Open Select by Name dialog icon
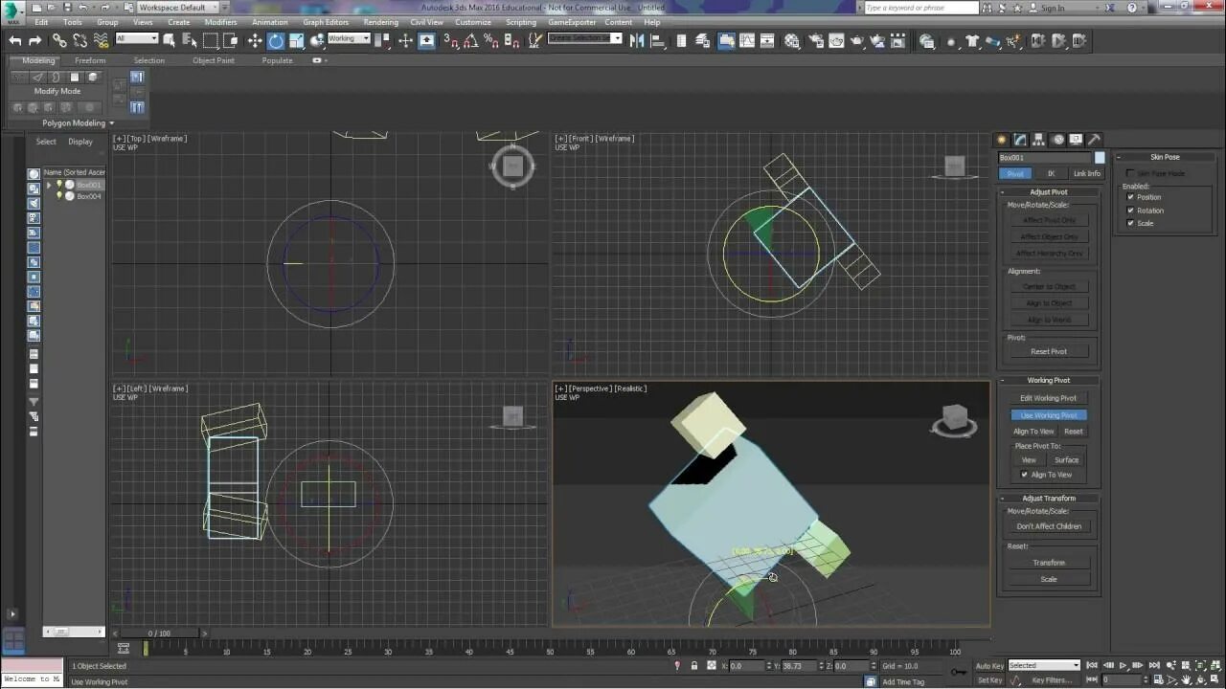1226x689 pixels. click(190, 40)
